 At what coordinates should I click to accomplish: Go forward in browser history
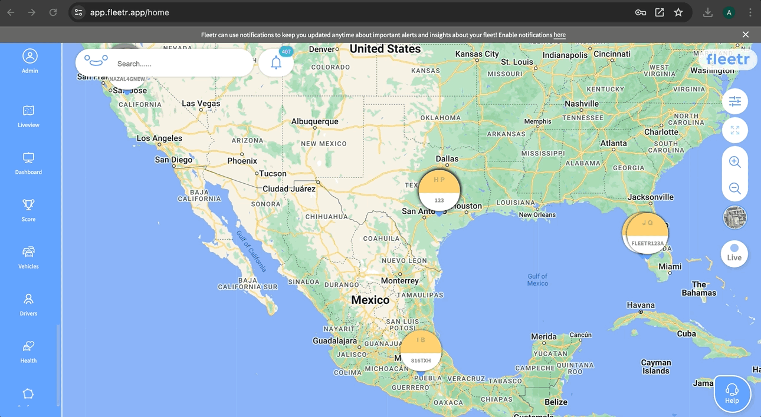(32, 12)
